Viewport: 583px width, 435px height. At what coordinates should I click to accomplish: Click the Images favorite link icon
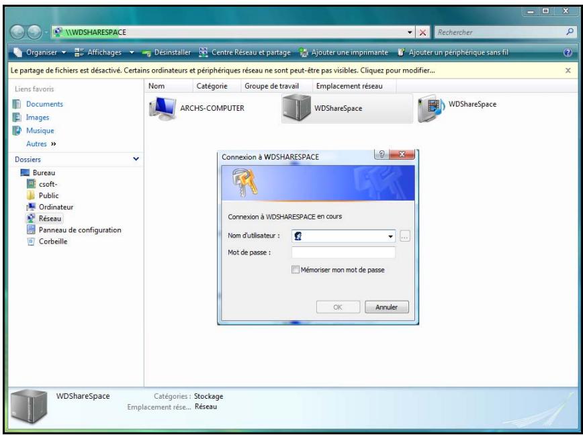[17, 117]
